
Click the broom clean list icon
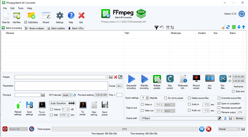tap(223, 27)
